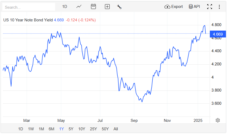Open the API database button
Screen dimensions: 227x134
pyautogui.click(x=194, y=7)
